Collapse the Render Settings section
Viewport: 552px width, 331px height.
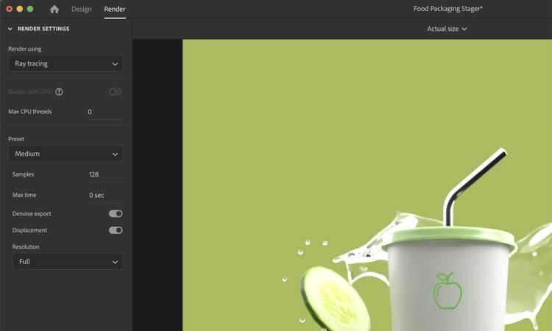(x=10, y=29)
